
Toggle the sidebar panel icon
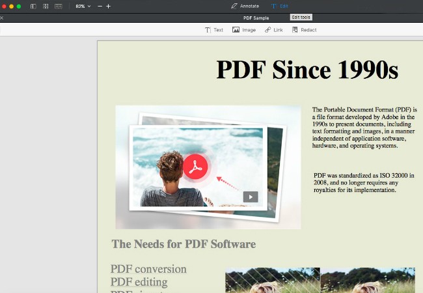33,7
